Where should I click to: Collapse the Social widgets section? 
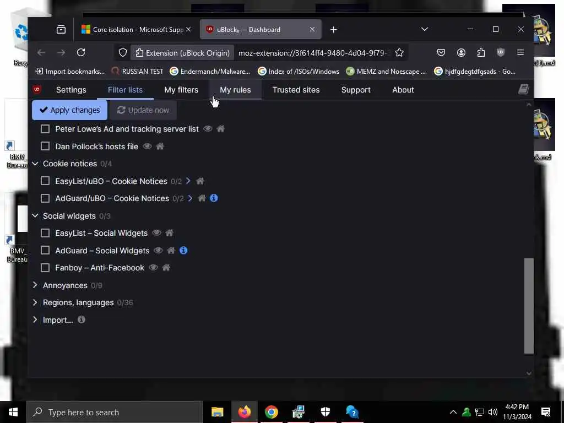point(35,216)
